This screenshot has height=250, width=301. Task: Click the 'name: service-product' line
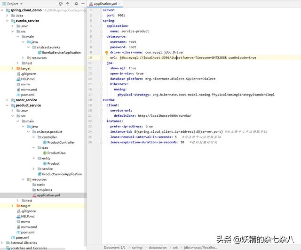[129, 31]
